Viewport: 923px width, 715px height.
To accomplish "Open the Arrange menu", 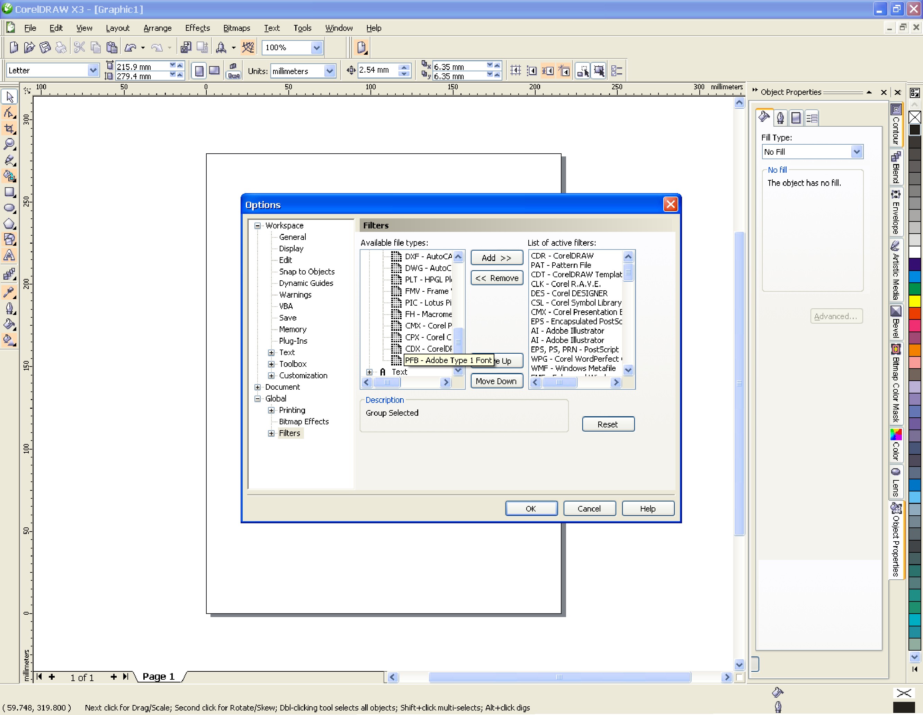I will (157, 28).
